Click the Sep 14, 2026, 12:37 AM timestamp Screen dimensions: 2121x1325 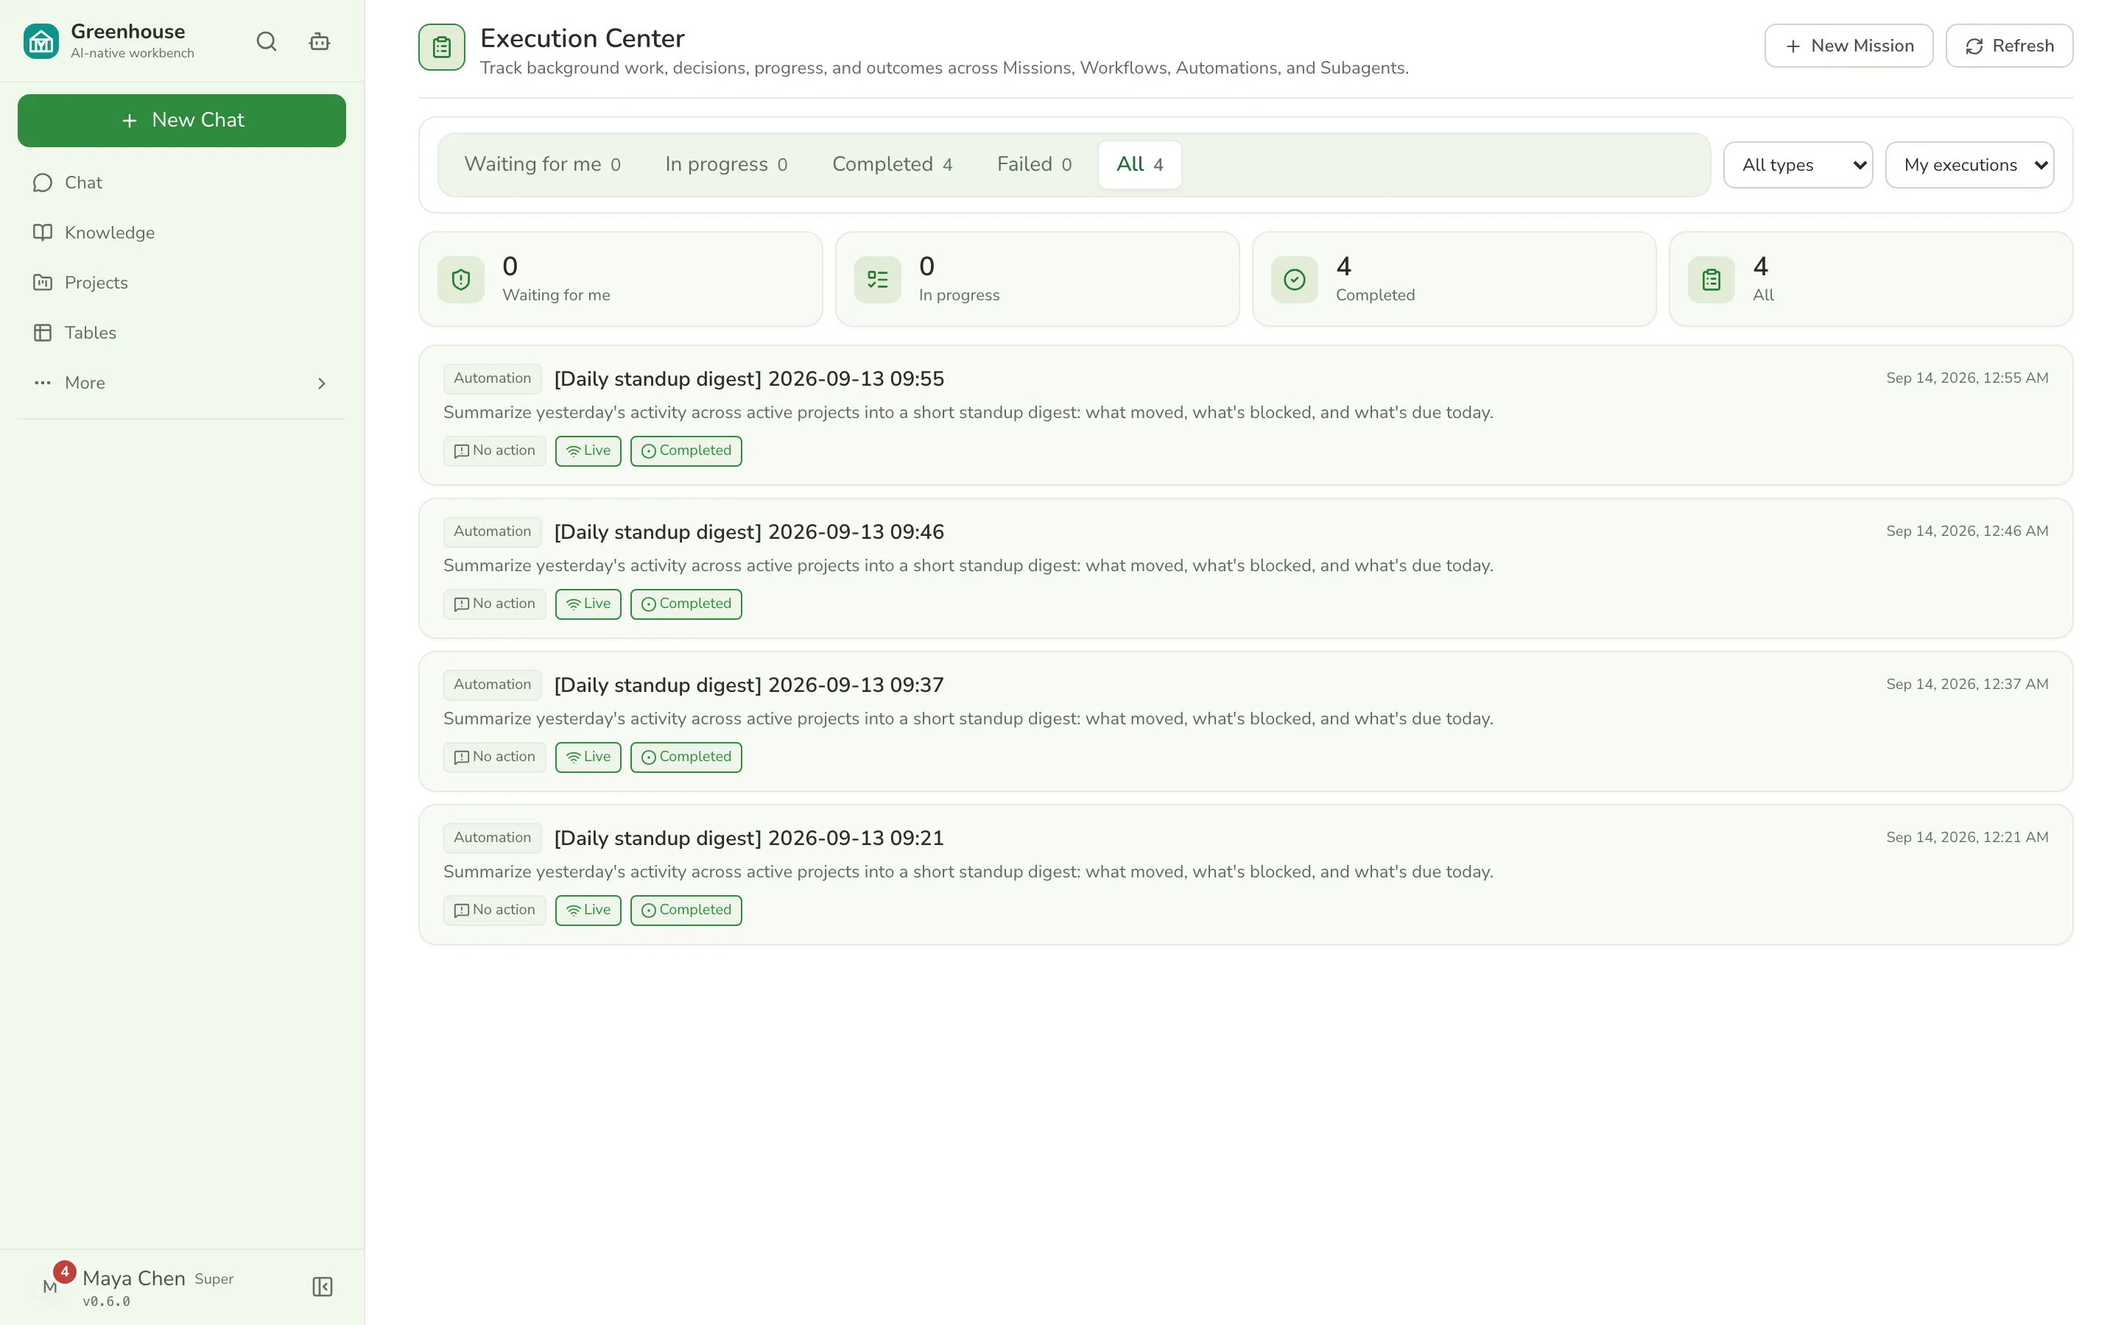(x=1967, y=685)
